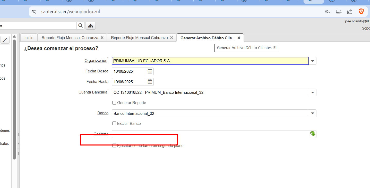Click the browser share icon
The width and height of the screenshot is (370, 188).
pyautogui.click(x=350, y=12)
